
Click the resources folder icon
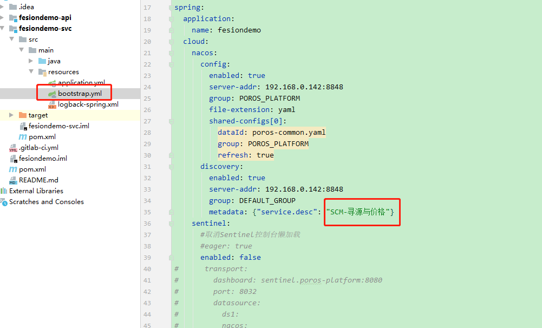[x=43, y=72]
